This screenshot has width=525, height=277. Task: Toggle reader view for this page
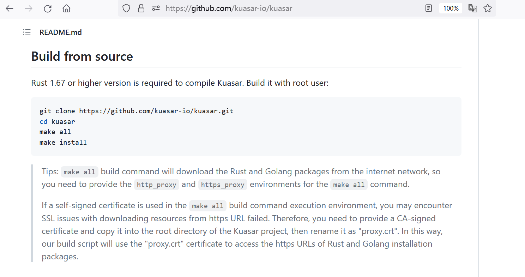(x=429, y=8)
